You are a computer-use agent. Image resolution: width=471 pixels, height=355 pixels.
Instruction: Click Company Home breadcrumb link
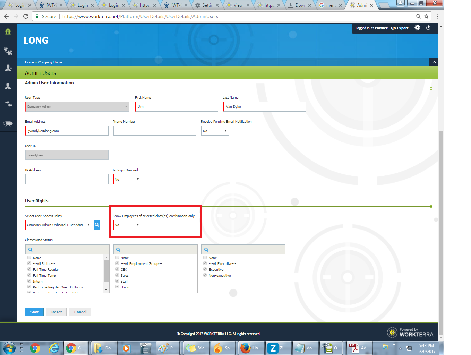50,62
